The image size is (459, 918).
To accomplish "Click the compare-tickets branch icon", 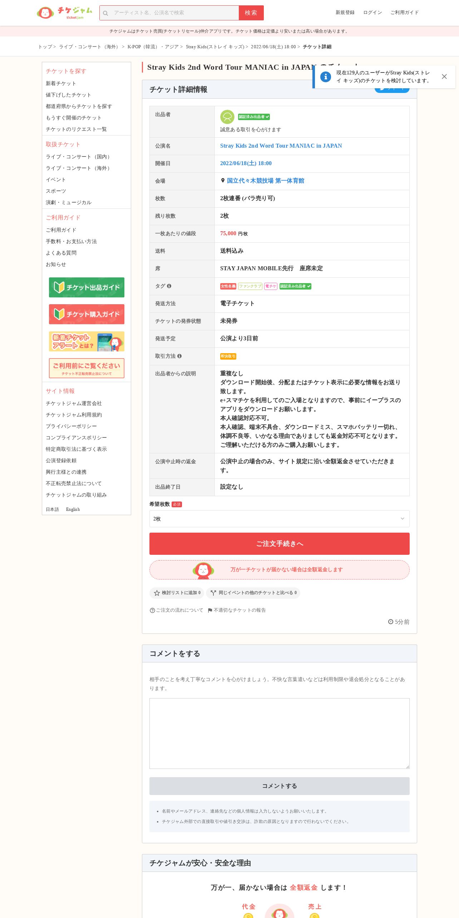I will 213,593.
